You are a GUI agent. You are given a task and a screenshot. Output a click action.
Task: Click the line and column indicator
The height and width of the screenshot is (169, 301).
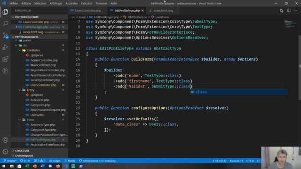[x=220, y=161]
